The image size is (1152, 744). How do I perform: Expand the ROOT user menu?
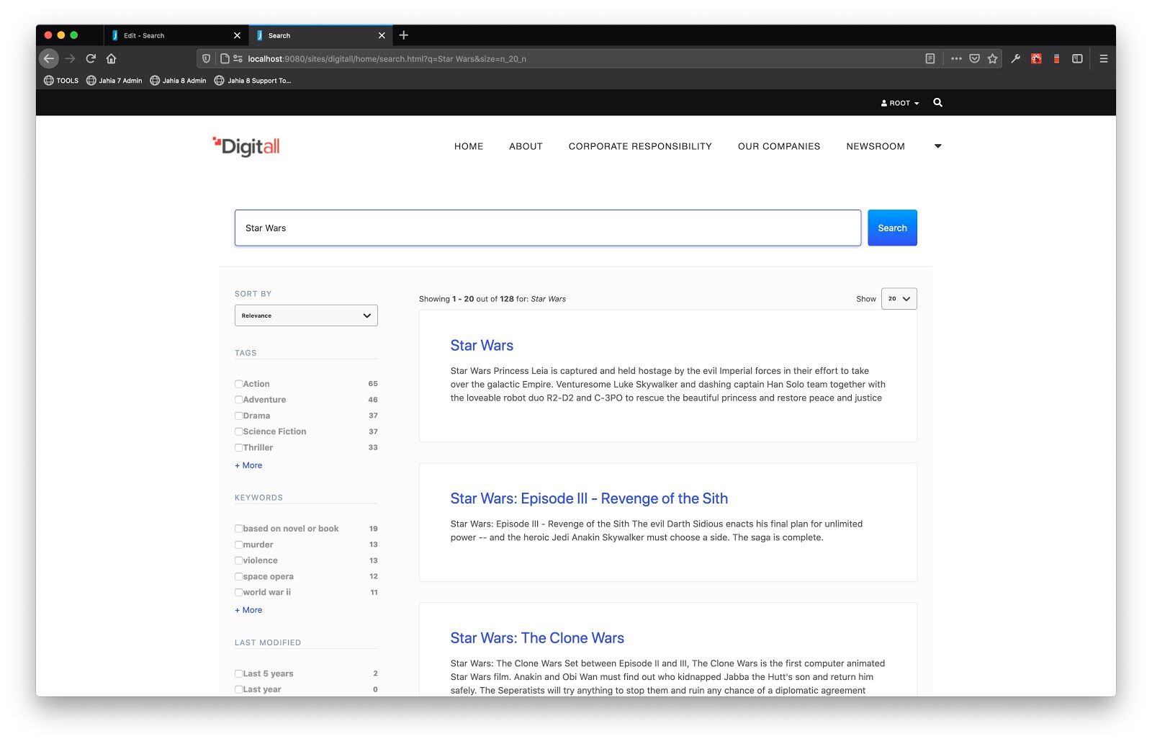[900, 103]
